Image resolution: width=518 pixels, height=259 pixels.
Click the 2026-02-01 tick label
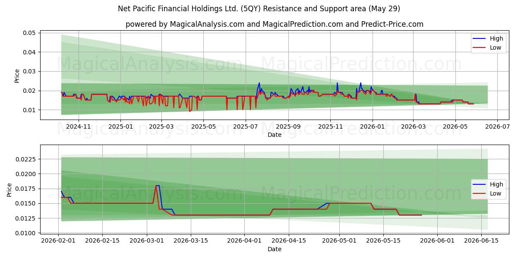click(x=59, y=241)
